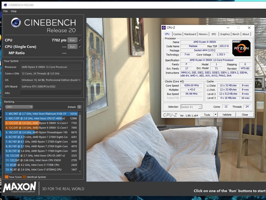Click the Cinebench sphere logo in the panel

click(x=16, y=22)
